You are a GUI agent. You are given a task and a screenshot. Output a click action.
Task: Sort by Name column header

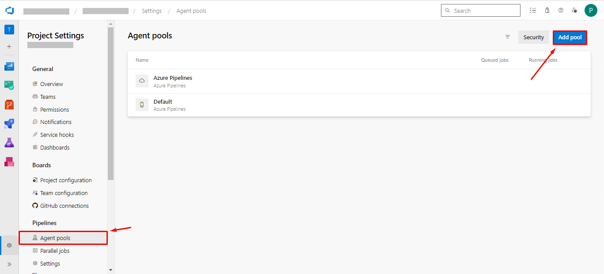(x=142, y=60)
